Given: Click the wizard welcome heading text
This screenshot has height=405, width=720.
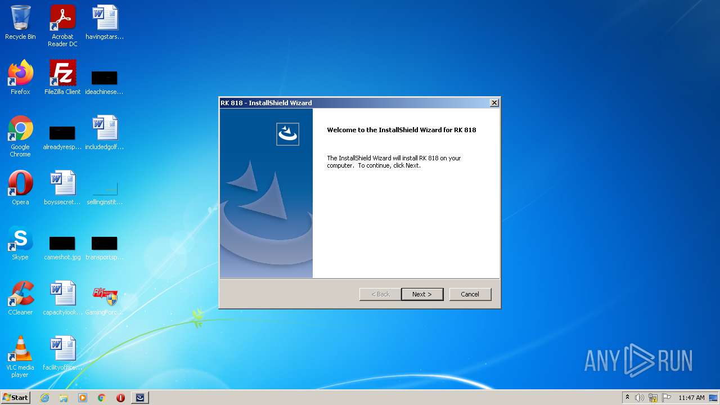Looking at the screenshot, I should coord(402,130).
